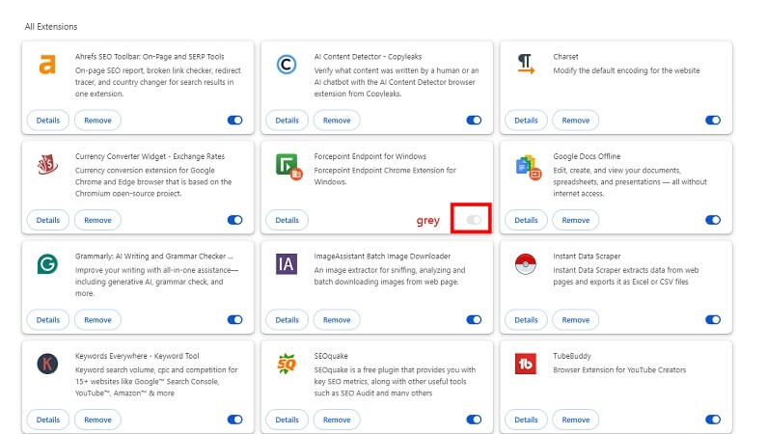Viewport: 767px width, 434px height.
Task: Click the TubeBuddy red icon
Action: click(527, 364)
